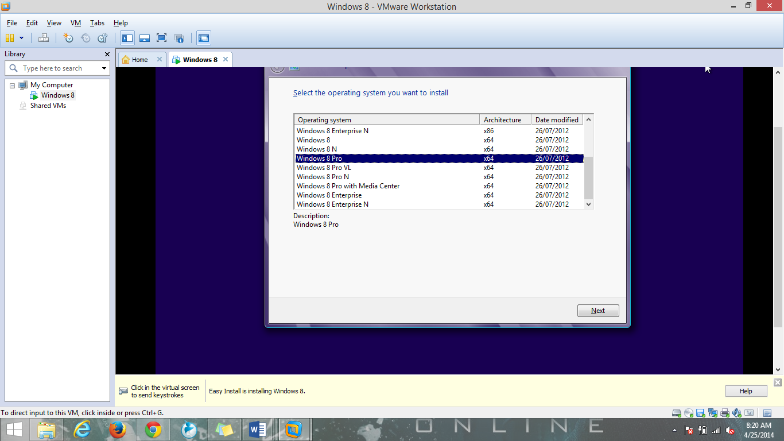Open the Library search filter dropdown

(104, 68)
